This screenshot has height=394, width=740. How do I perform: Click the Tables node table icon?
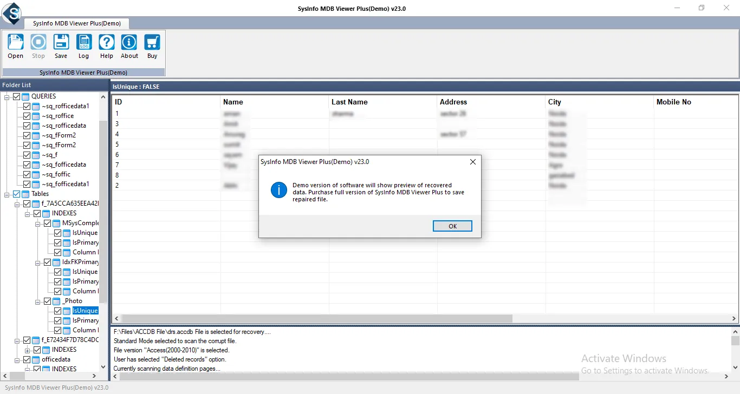coord(25,194)
